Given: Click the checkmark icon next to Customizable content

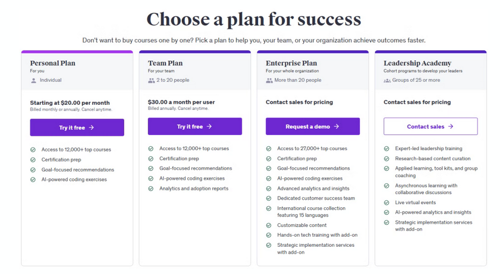Looking at the screenshot, I should (269, 225).
